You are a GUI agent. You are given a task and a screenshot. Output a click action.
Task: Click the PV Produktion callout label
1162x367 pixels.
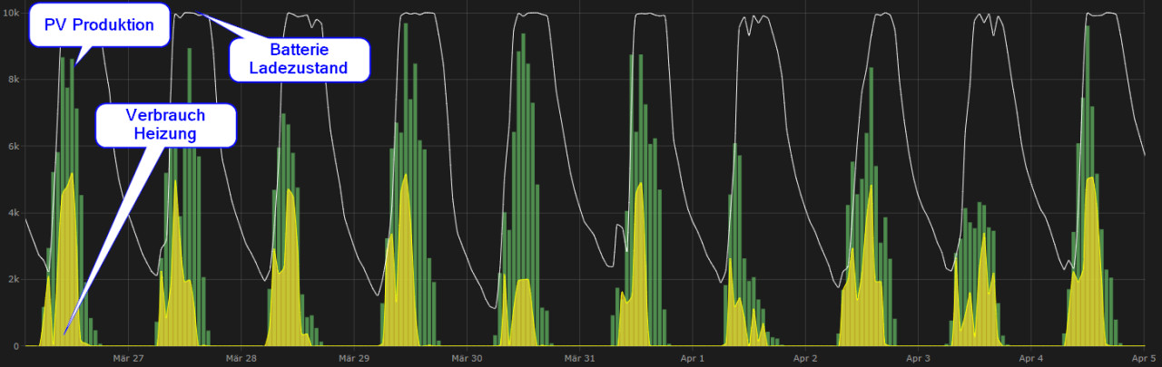100,25
